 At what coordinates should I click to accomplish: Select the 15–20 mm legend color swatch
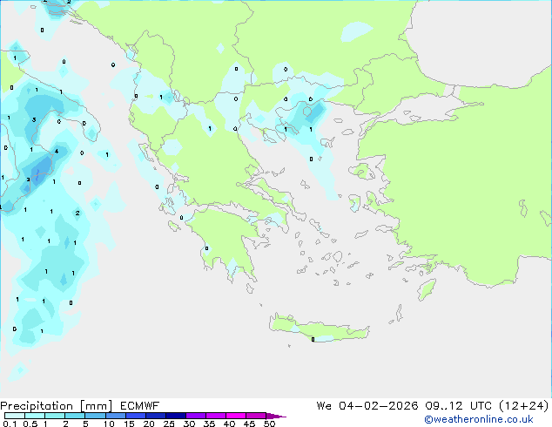tap(136, 416)
